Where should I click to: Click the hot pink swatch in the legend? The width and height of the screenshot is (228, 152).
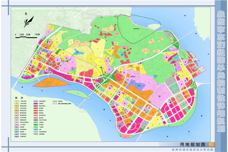[36, 106]
